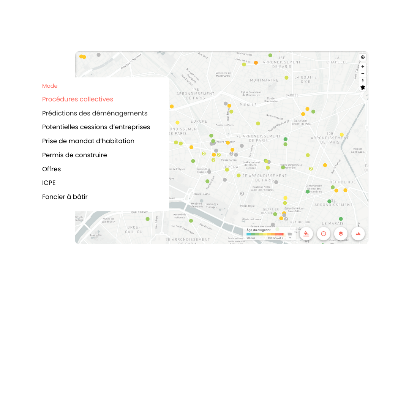Click marker beside La Goutte d'Or label
The width and height of the screenshot is (398, 398).
coord(286,78)
